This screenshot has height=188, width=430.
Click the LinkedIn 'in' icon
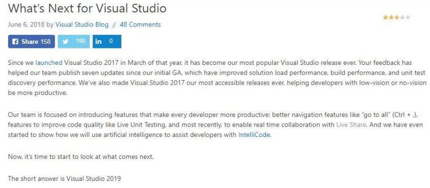(98, 42)
